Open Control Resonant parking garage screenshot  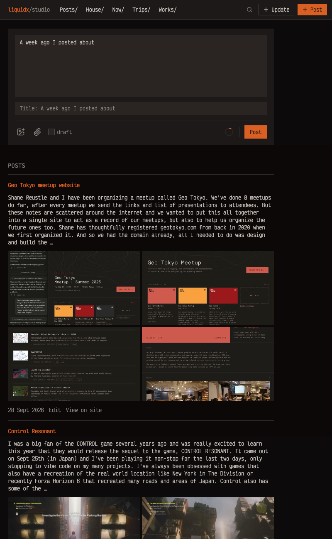coord(74,518)
